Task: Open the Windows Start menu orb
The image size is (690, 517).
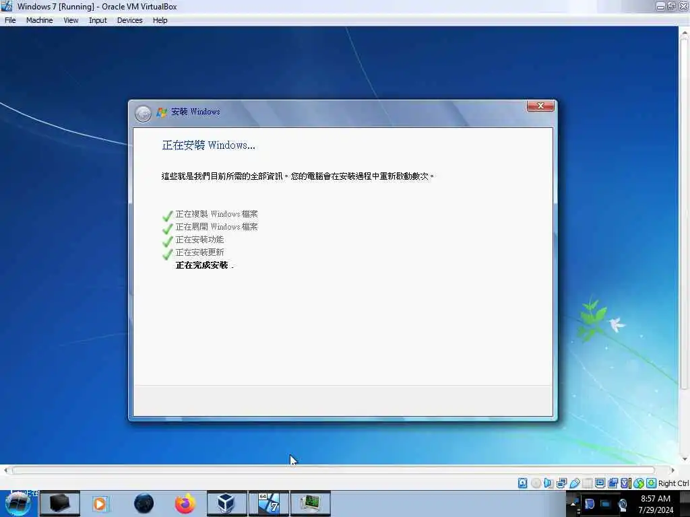Action: tap(18, 504)
